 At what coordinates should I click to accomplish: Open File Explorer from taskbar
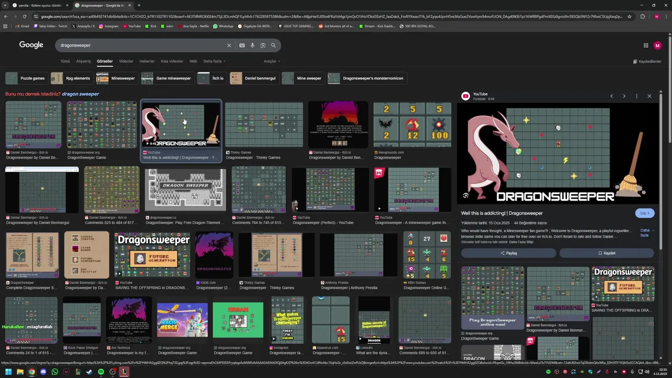tap(20, 372)
